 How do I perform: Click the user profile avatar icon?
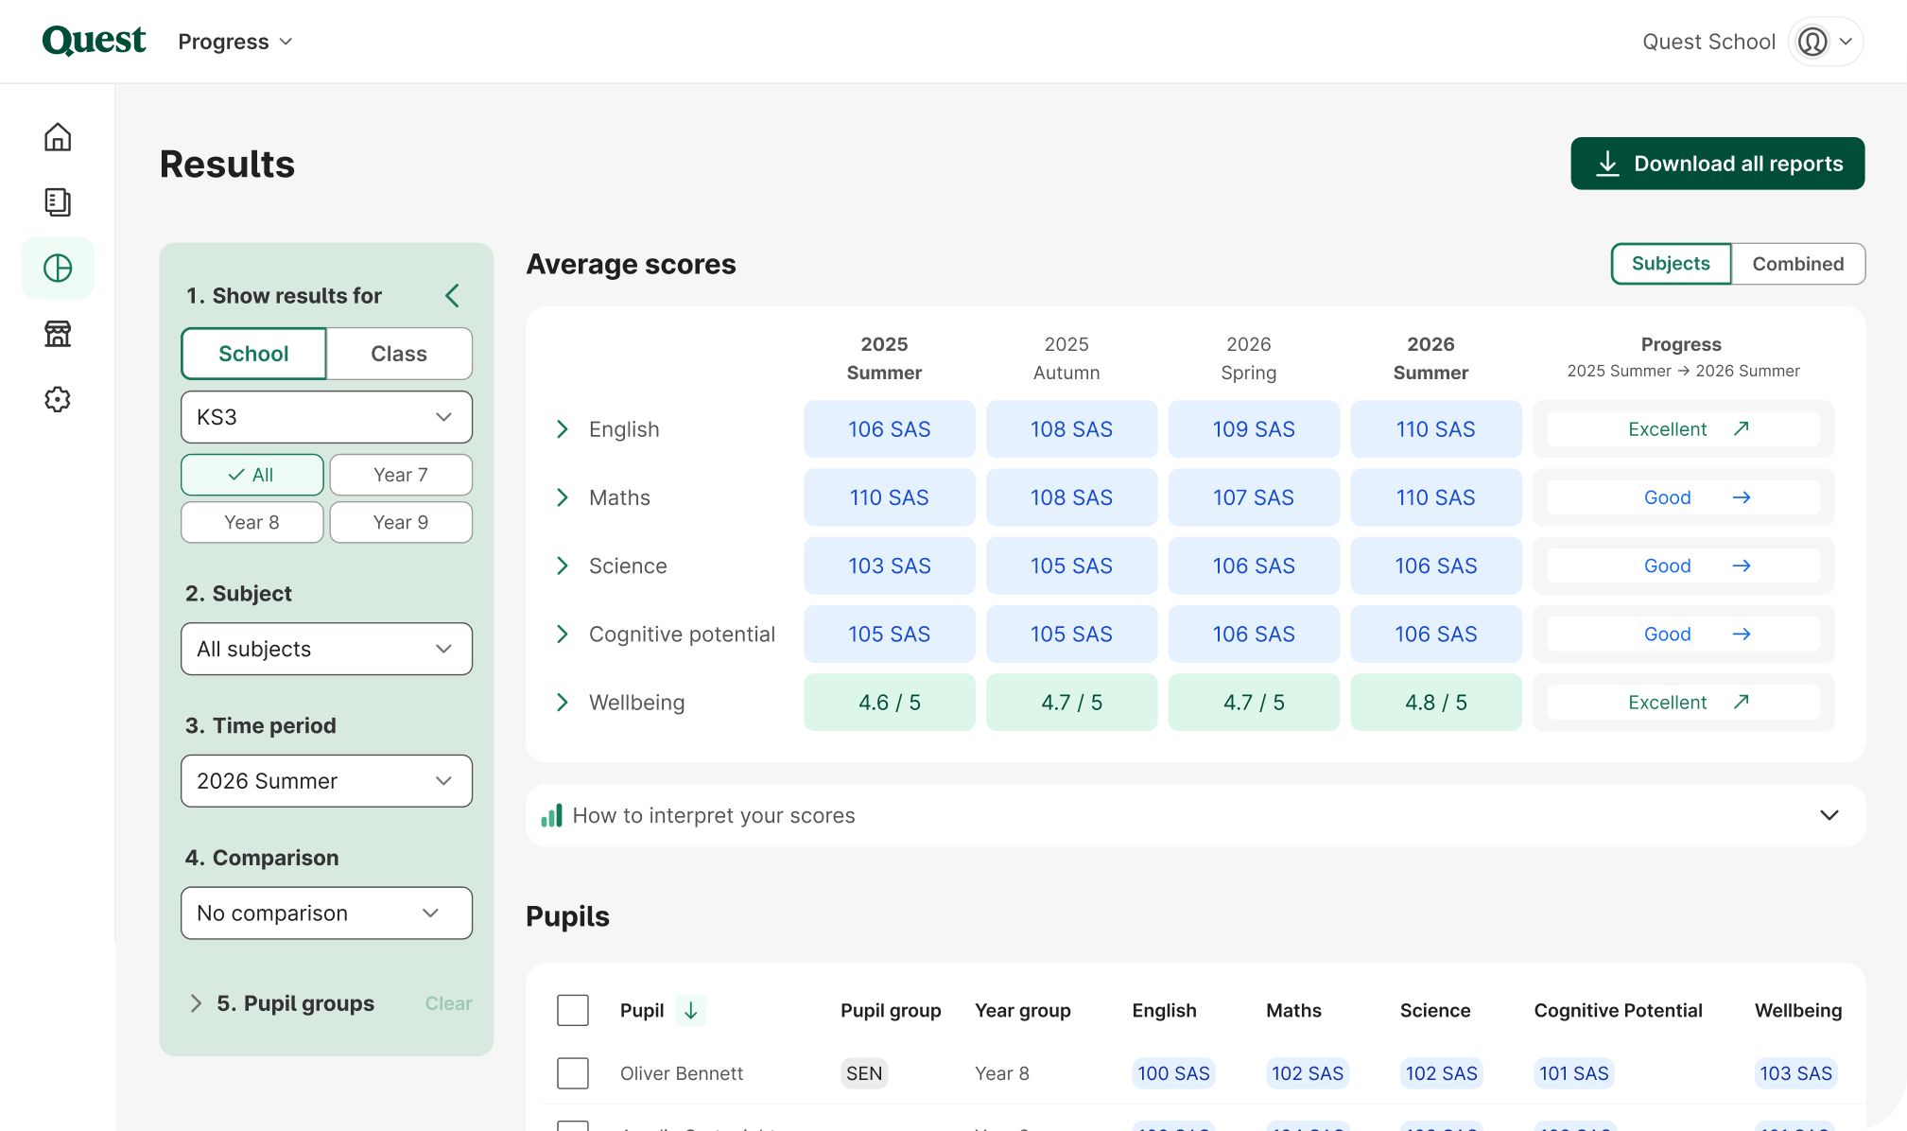[1812, 42]
